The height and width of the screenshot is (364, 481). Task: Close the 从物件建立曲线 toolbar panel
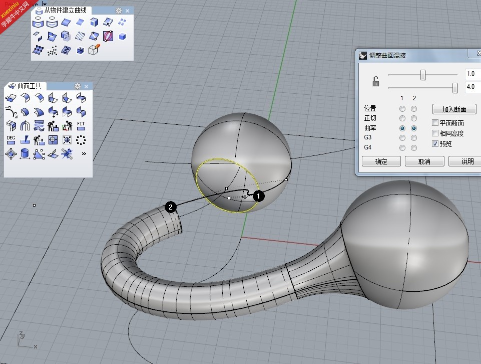(128, 11)
